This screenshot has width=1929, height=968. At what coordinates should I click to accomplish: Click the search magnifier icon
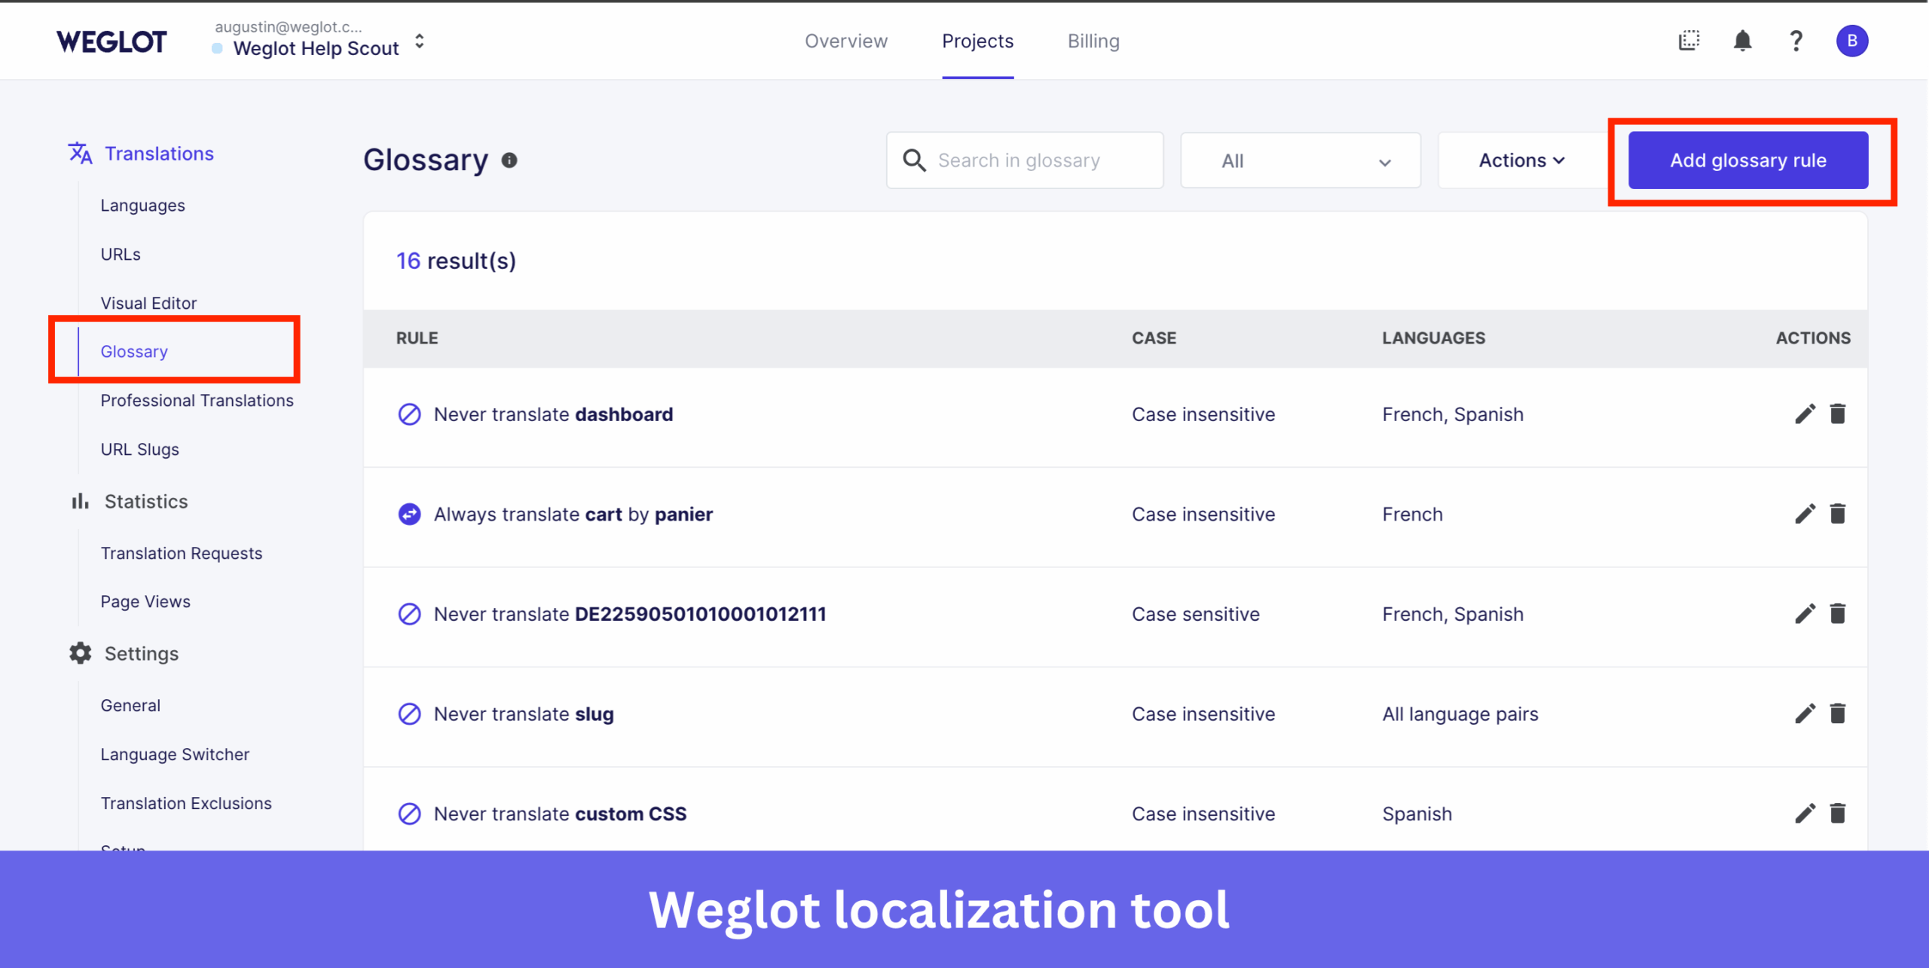pyautogui.click(x=914, y=160)
